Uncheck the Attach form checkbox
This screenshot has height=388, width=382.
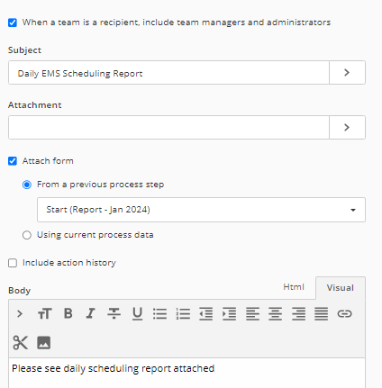click(x=13, y=161)
